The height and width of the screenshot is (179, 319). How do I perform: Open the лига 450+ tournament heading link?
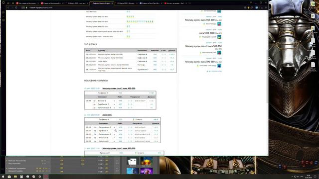click(x=107, y=115)
